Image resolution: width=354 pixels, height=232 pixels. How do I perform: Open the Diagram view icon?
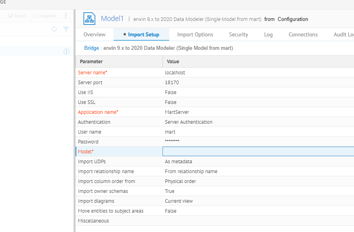tap(35, 16)
